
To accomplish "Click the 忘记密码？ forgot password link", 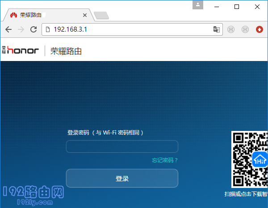I will 165,160.
